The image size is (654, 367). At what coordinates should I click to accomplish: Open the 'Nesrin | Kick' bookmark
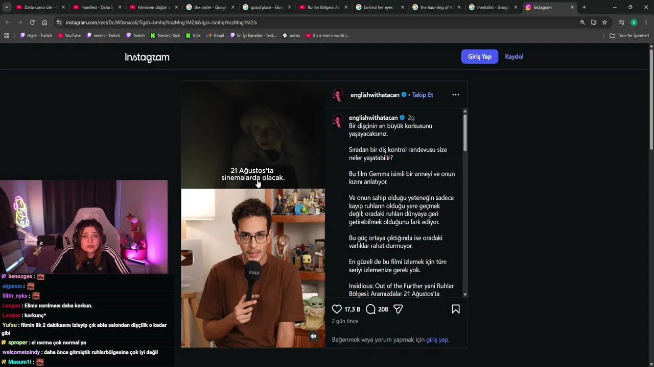(x=165, y=36)
